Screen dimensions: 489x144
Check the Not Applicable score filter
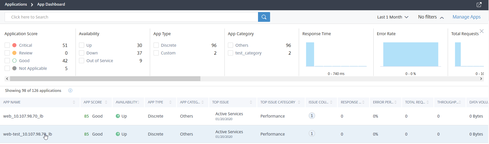(x=7, y=68)
